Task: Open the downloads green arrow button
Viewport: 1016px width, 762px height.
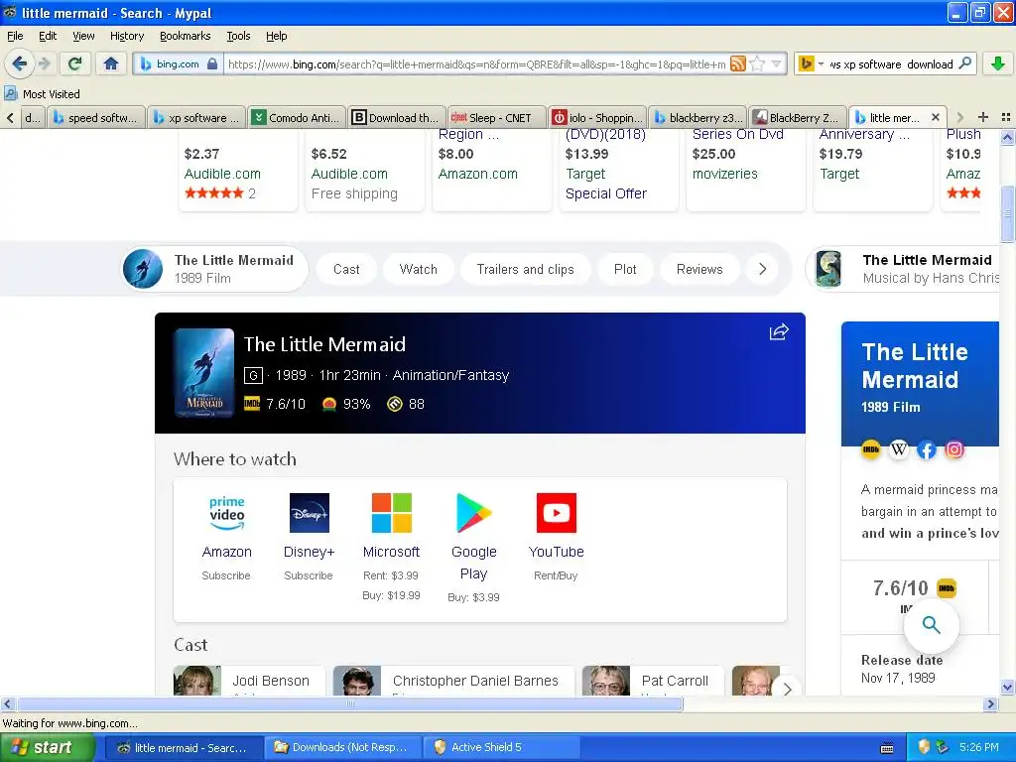Action: [x=998, y=63]
